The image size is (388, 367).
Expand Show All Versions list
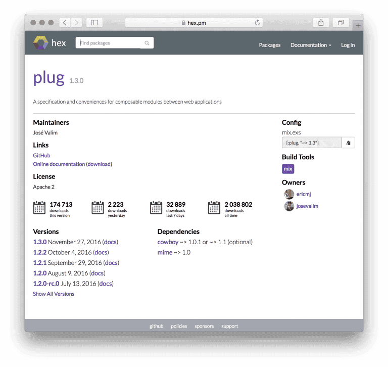54,294
